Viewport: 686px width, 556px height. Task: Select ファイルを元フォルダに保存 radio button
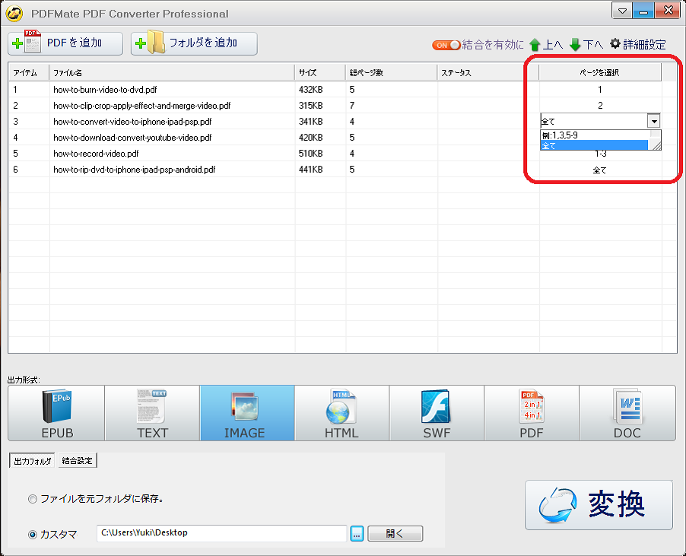33,499
